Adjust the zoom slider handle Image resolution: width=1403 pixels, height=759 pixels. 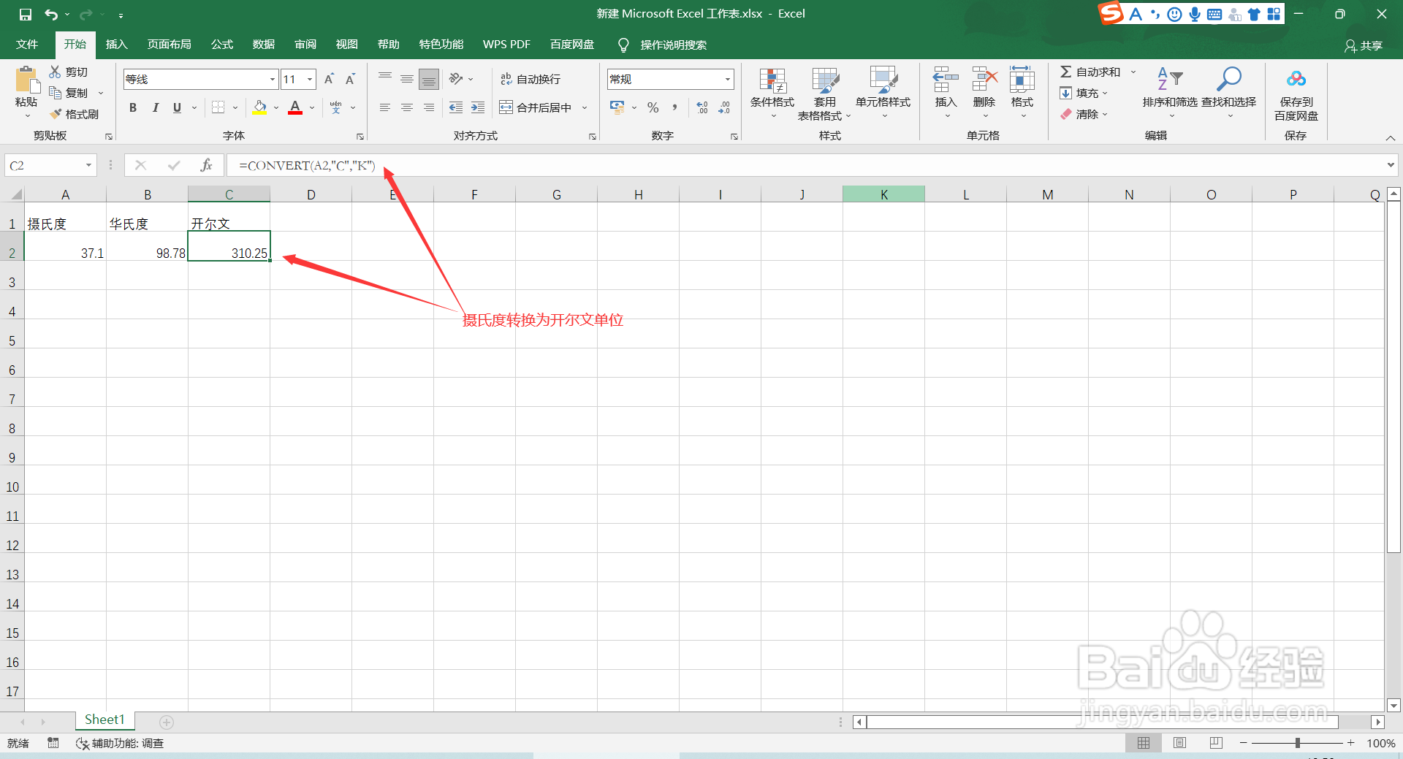click(x=1298, y=743)
